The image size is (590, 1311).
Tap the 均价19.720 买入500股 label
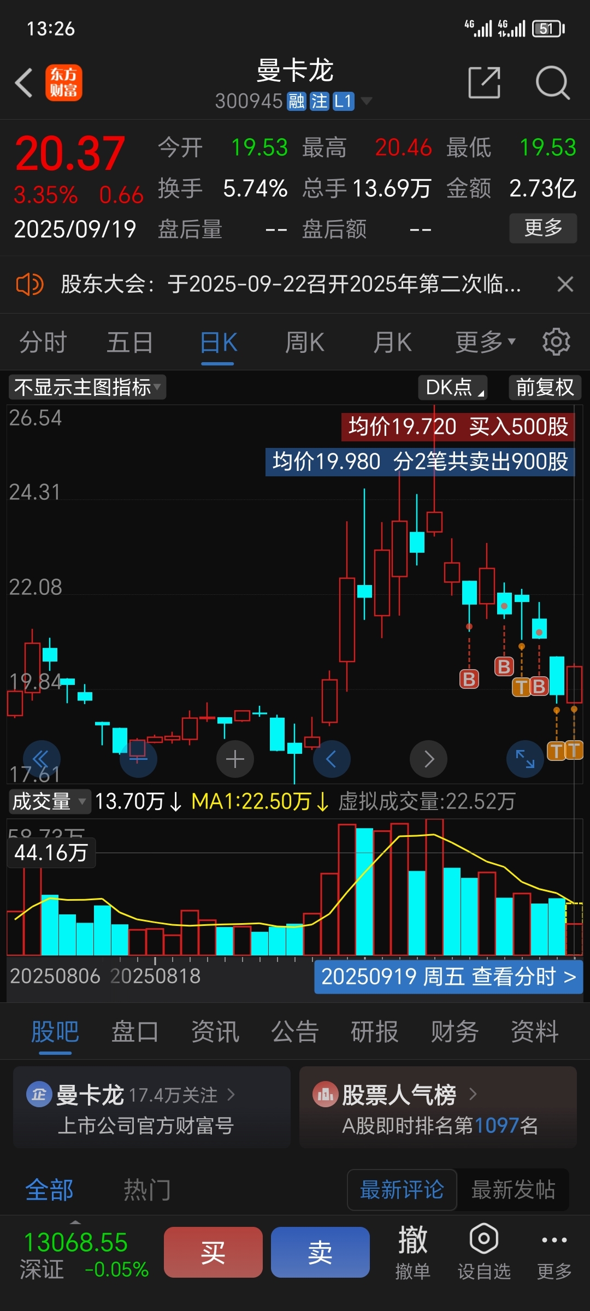458,427
